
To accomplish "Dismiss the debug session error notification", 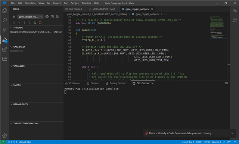I will [x=232, y=133].
